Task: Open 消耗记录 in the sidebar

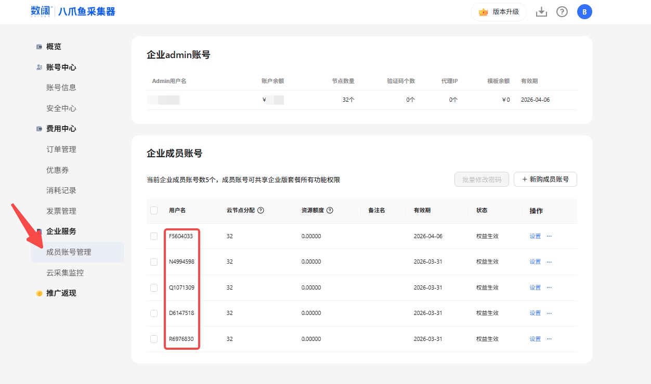Action: [61, 190]
